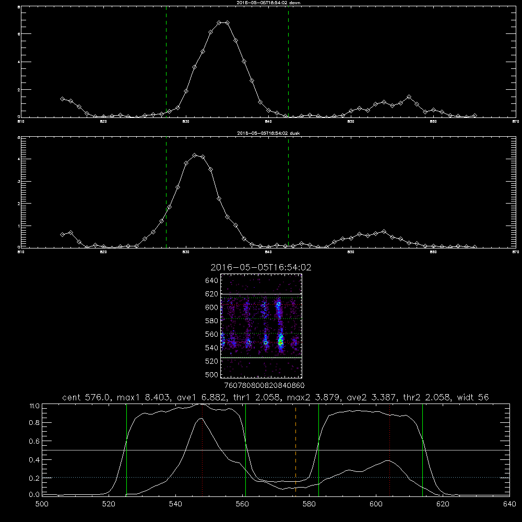Viewport: 522px width, 522px height.
Task: Click y-axis label 6 on dawn plot
Action: click(x=19, y=34)
